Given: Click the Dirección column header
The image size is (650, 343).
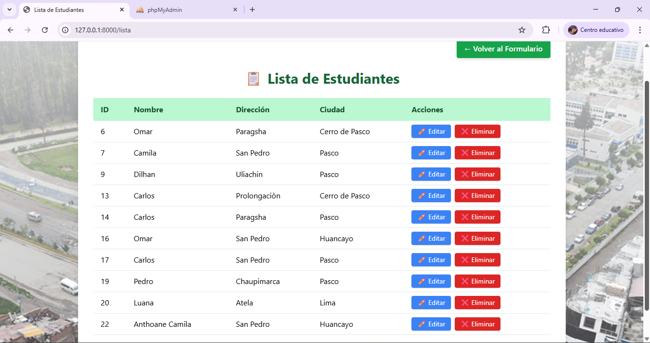Looking at the screenshot, I should [253, 110].
